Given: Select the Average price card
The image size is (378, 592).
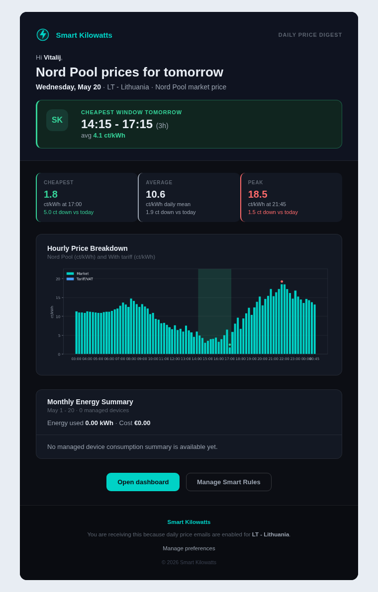Looking at the screenshot, I should (x=189, y=198).
